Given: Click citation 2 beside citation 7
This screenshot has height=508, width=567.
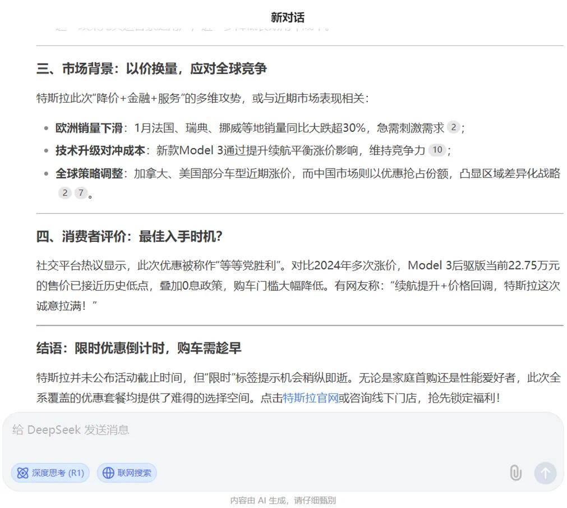Looking at the screenshot, I should tap(65, 194).
